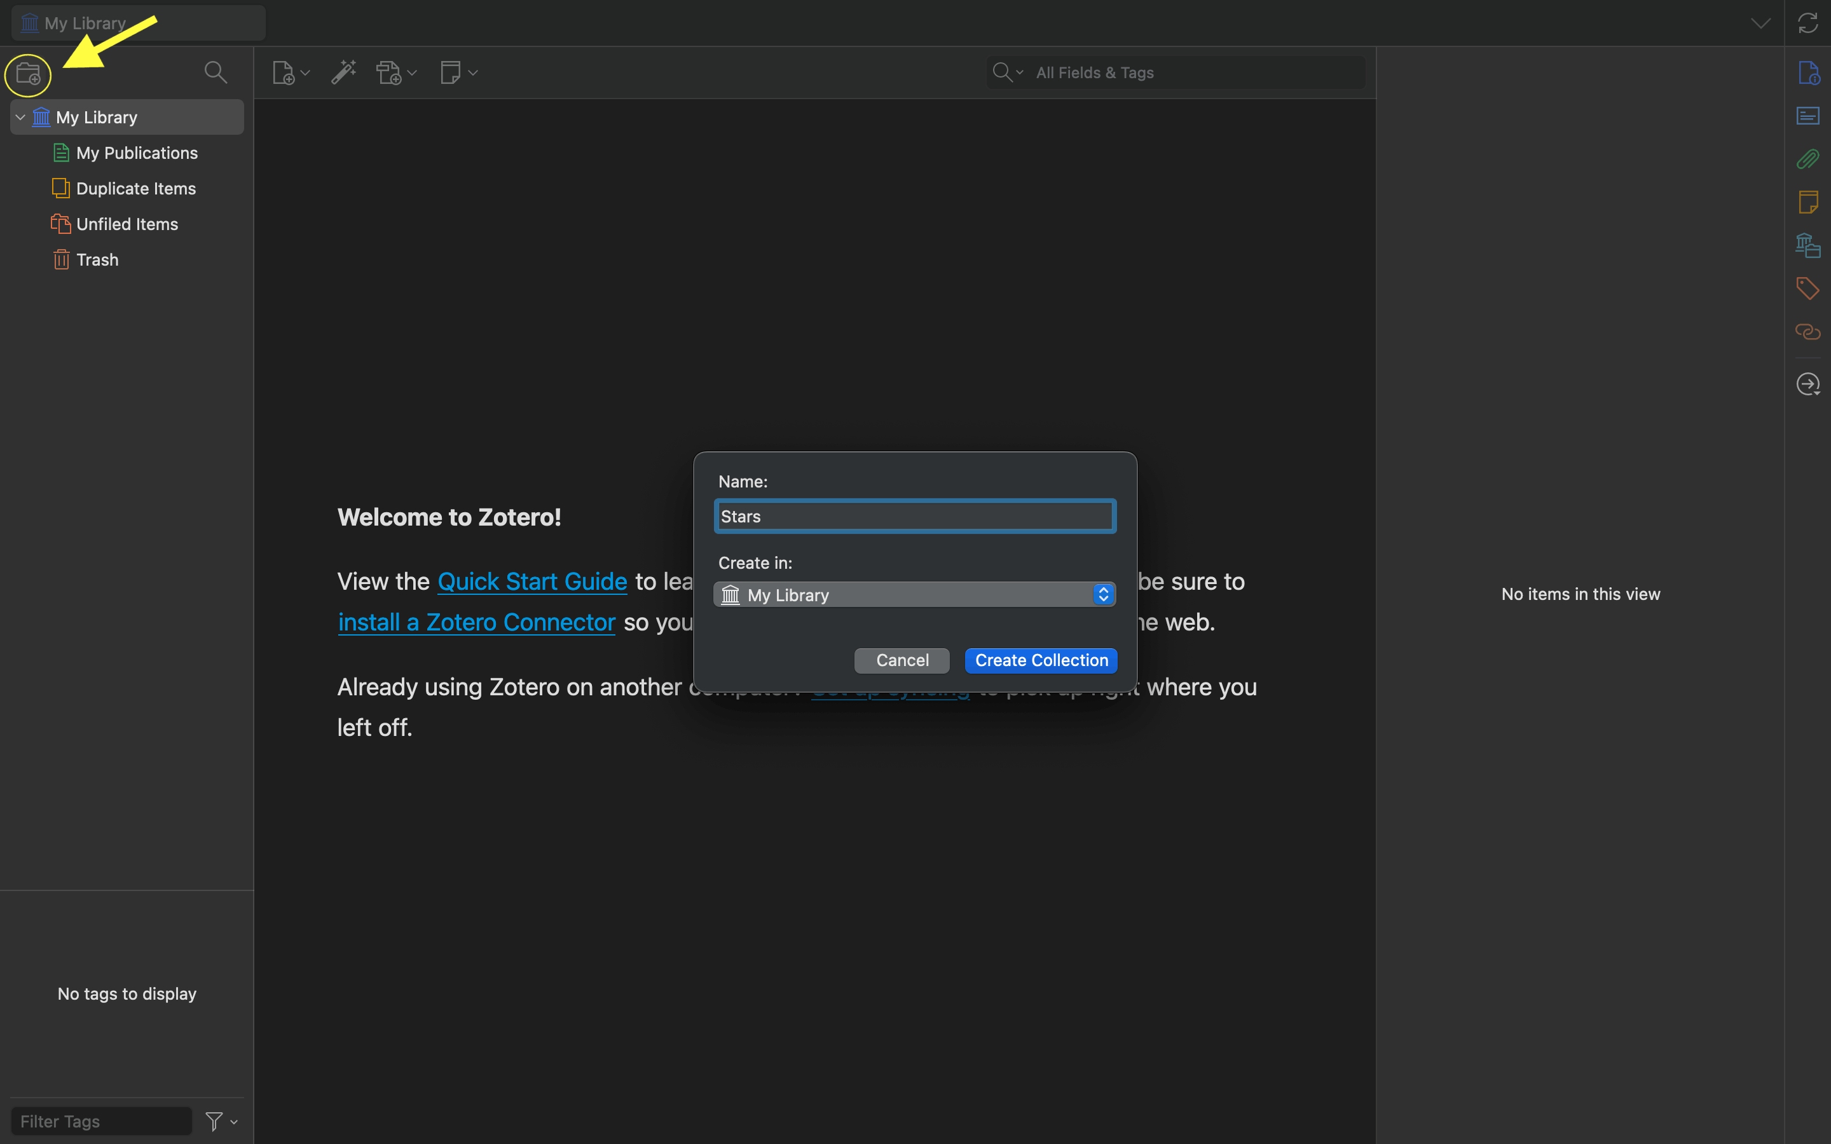This screenshot has width=1831, height=1144.
Task: Click the My Library tab
Action: coord(138,23)
